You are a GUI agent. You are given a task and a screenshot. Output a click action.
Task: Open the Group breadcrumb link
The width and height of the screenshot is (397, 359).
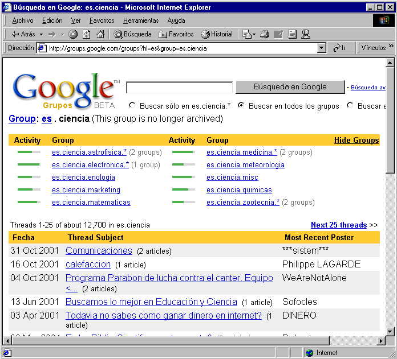(22, 119)
